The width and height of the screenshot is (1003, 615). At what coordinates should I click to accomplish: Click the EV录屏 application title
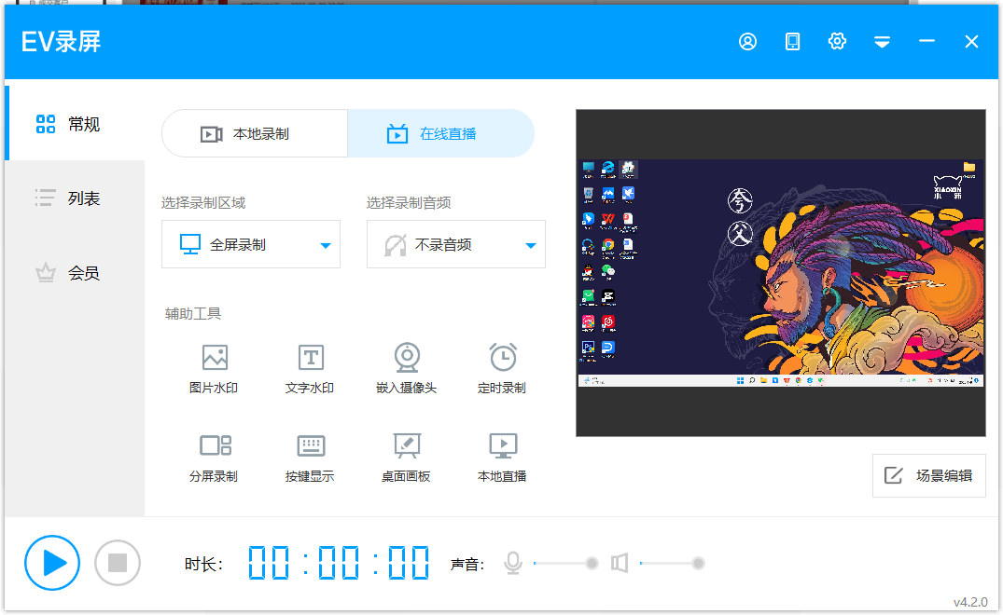point(62,42)
